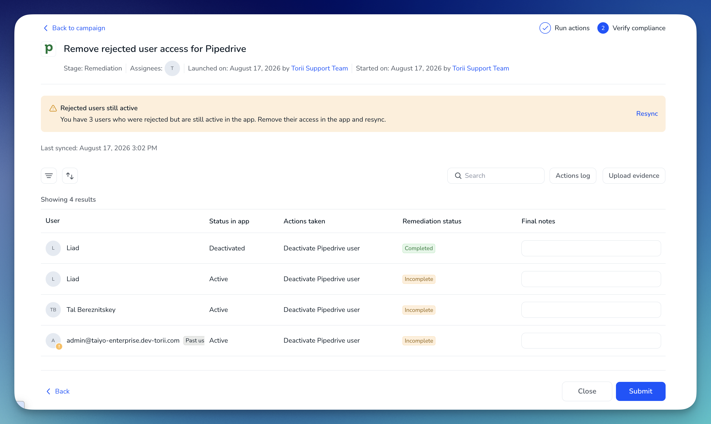Click the Close button
Image resolution: width=711 pixels, height=424 pixels.
point(587,391)
